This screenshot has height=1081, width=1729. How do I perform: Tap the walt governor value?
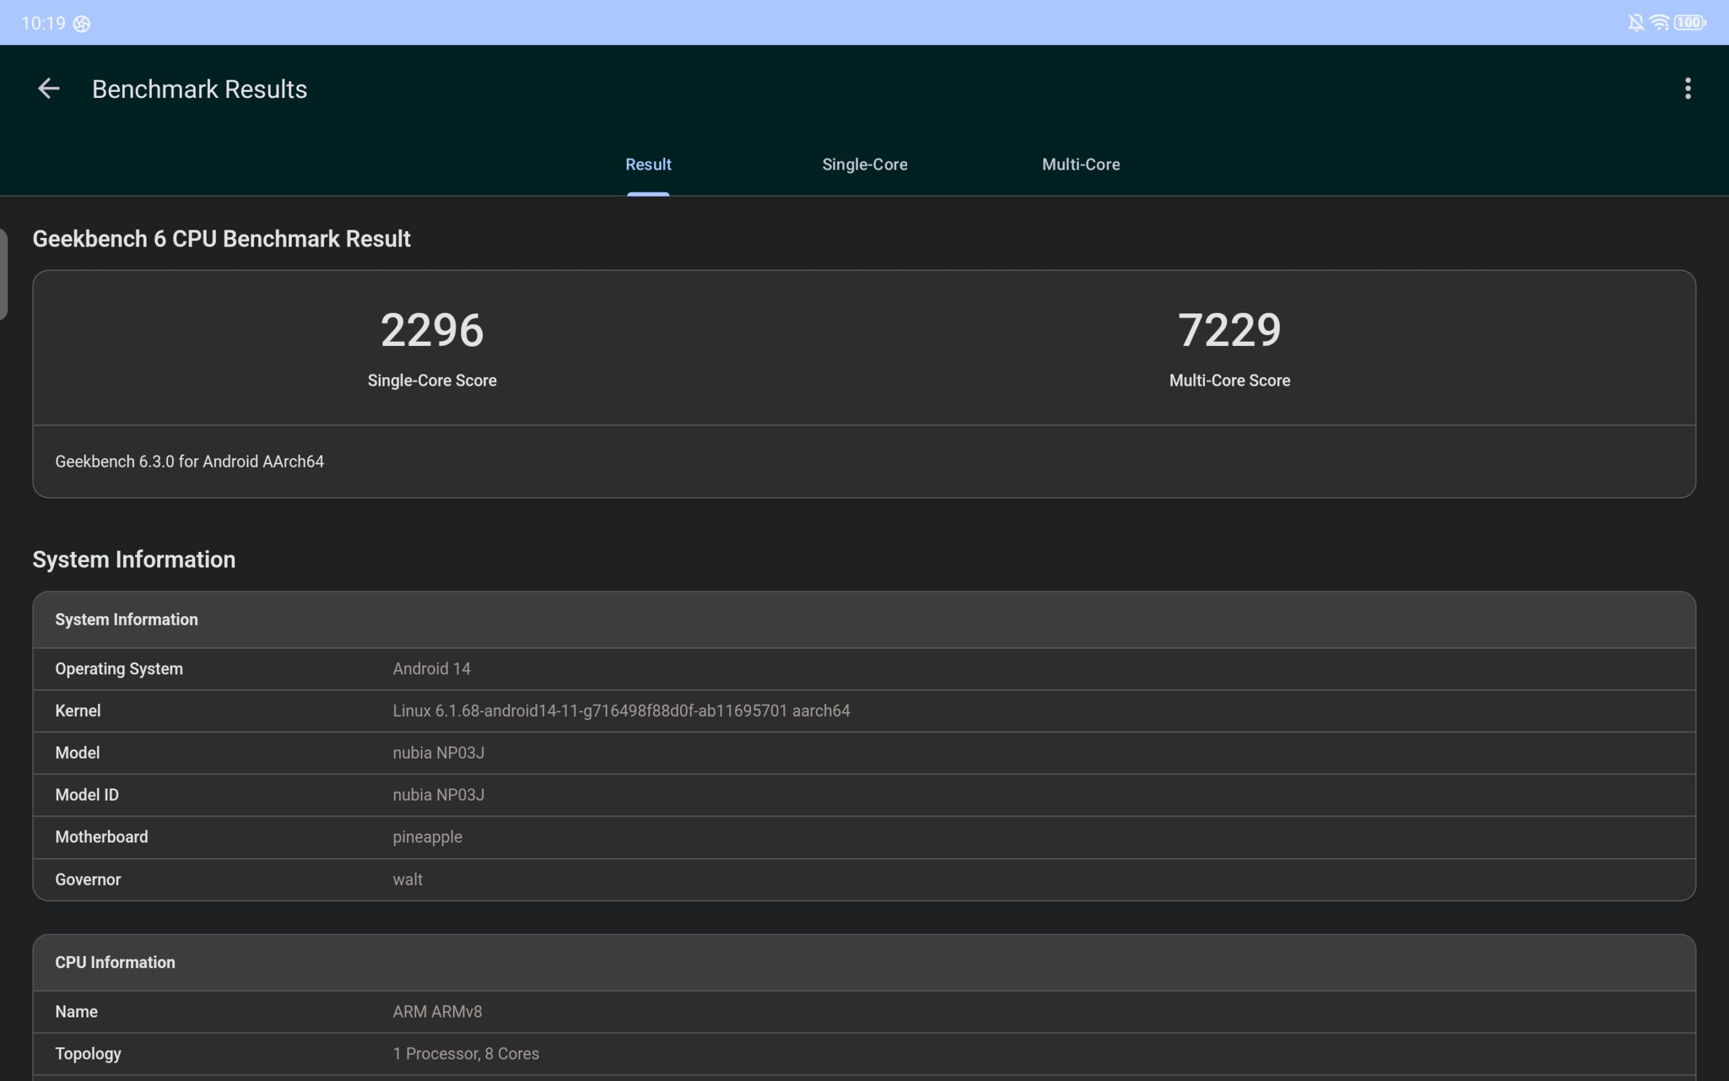[x=407, y=880]
